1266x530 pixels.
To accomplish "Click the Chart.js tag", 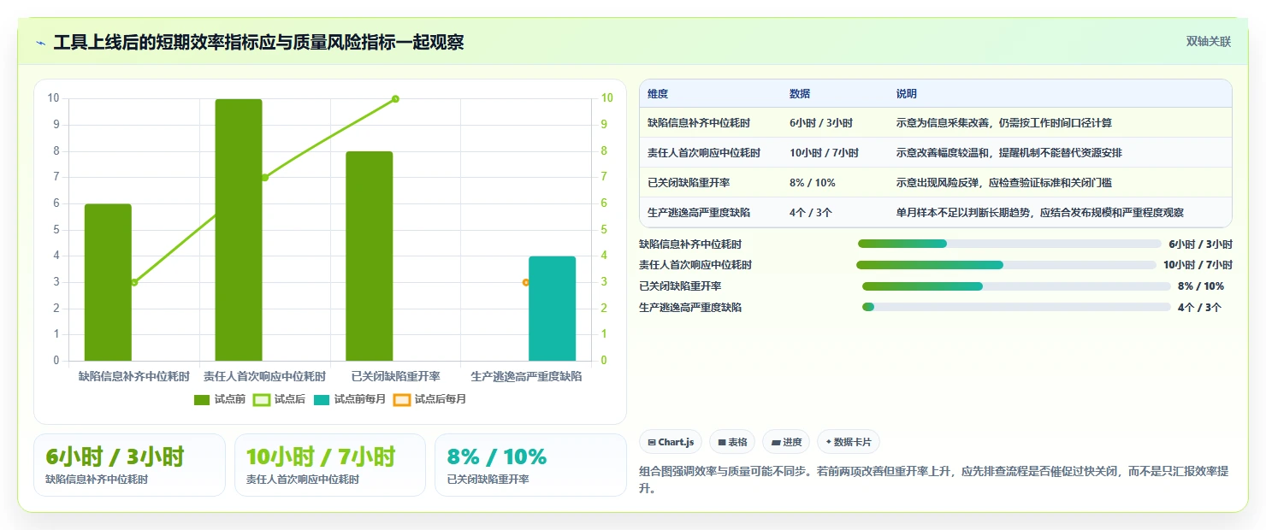I will tap(671, 442).
